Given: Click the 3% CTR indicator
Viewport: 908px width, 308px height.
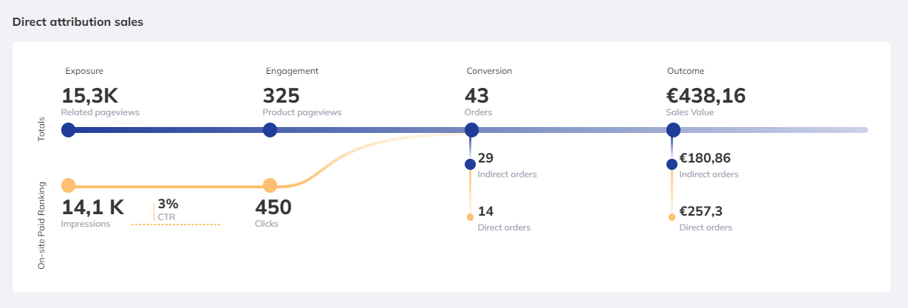Looking at the screenshot, I should pos(168,205).
